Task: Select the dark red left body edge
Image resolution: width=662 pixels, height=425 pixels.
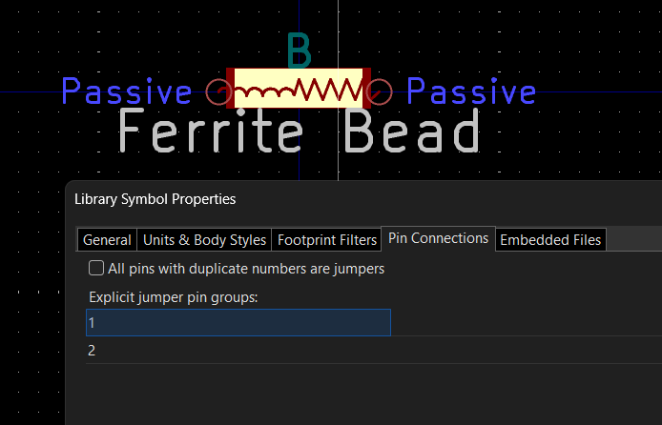Action: click(x=230, y=88)
